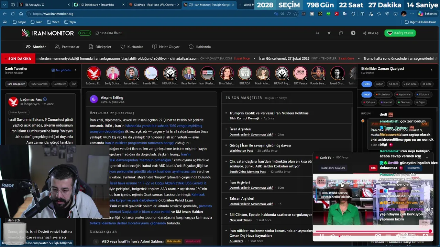This screenshot has height=247, width=440.
Task: Click the PAYLAŞ share button
Action: click(x=371, y=33)
